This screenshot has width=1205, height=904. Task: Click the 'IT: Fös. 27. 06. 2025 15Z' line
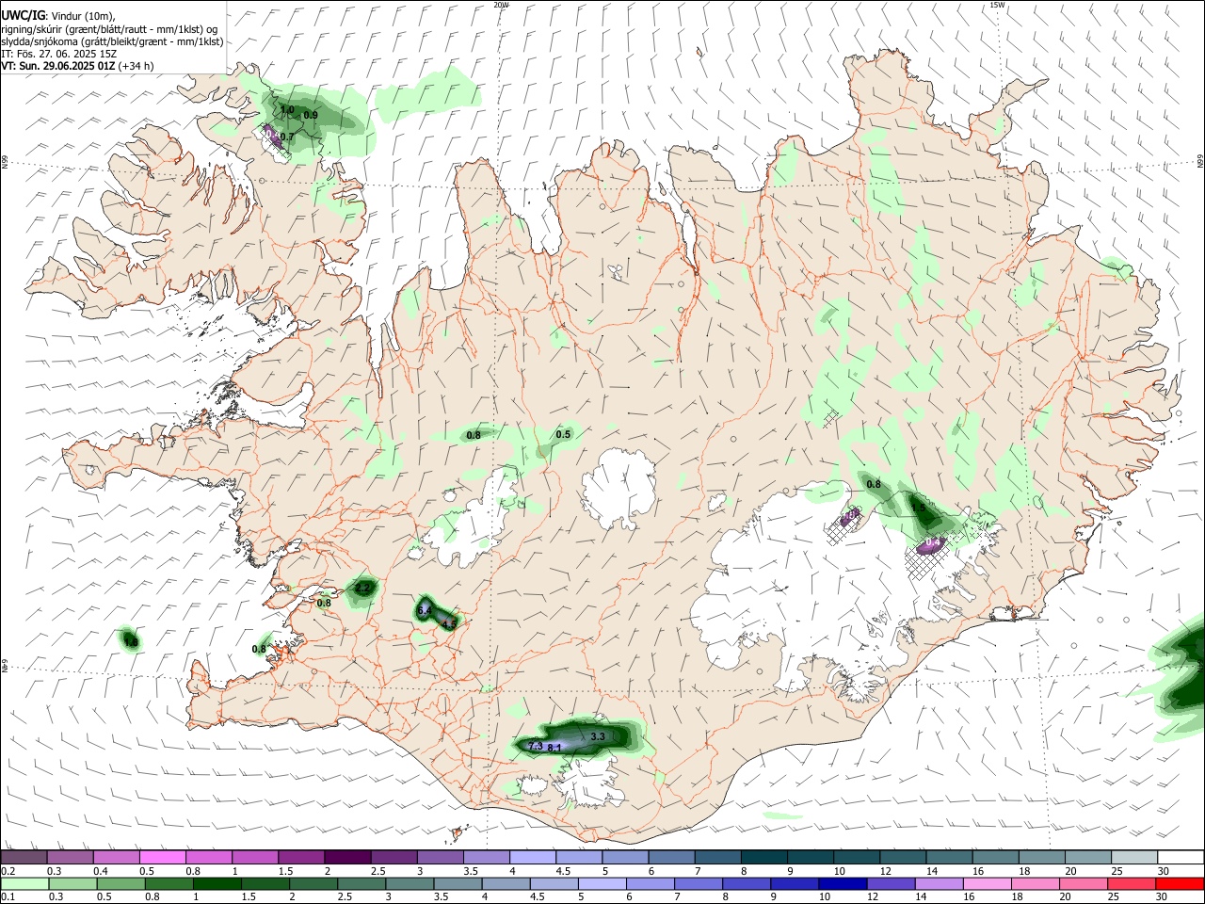(58, 54)
